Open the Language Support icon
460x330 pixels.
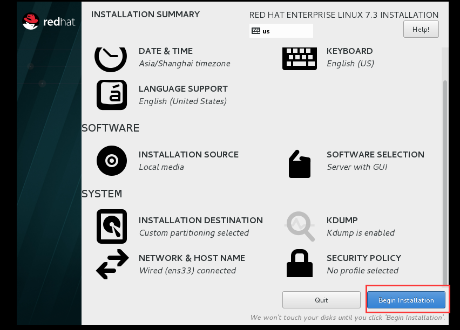[112, 95]
